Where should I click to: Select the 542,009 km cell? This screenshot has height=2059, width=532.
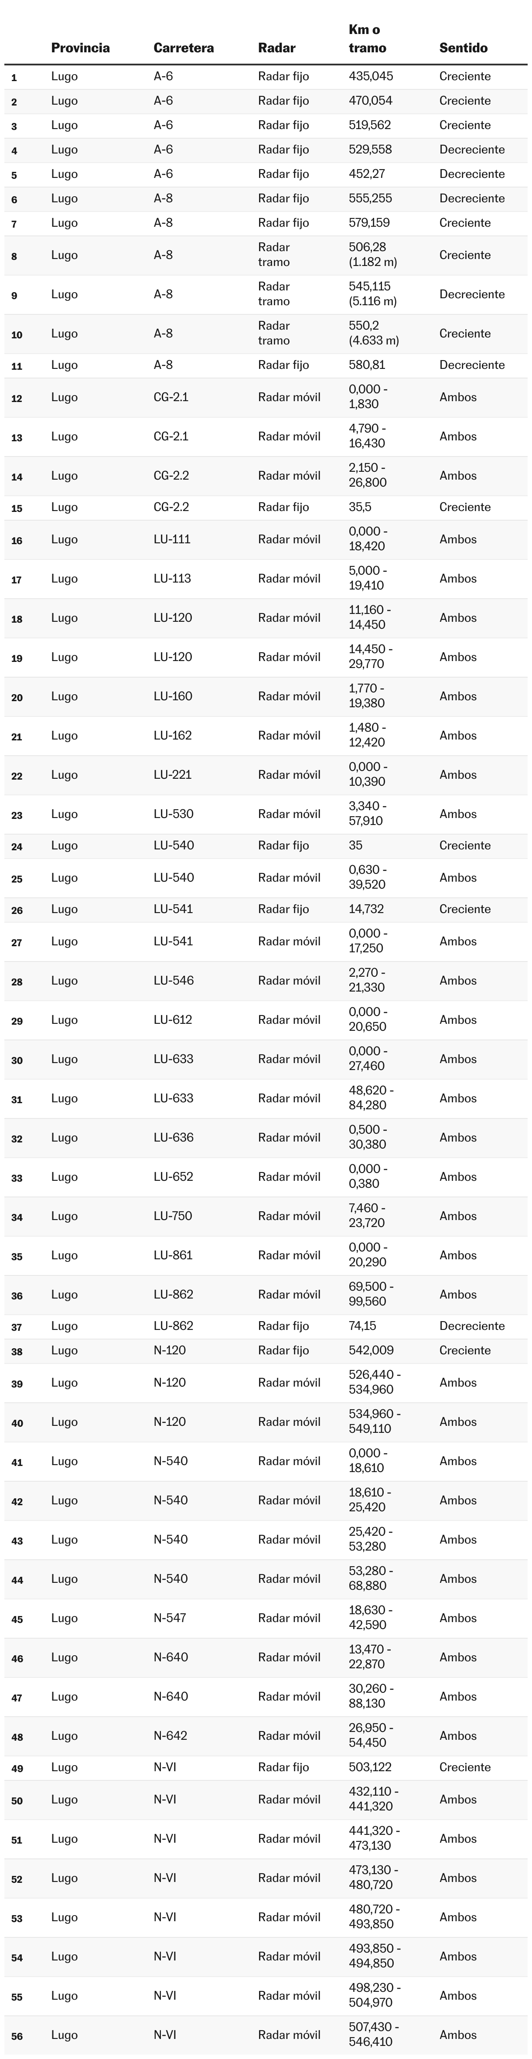coord(371,1350)
